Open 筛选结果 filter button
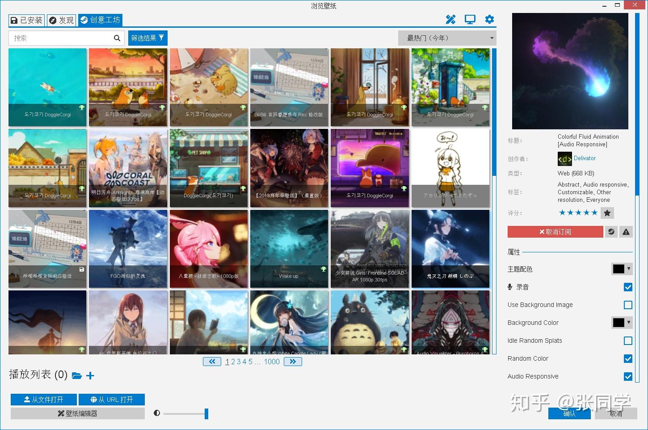Screen dimensions: 648x430 (148, 38)
